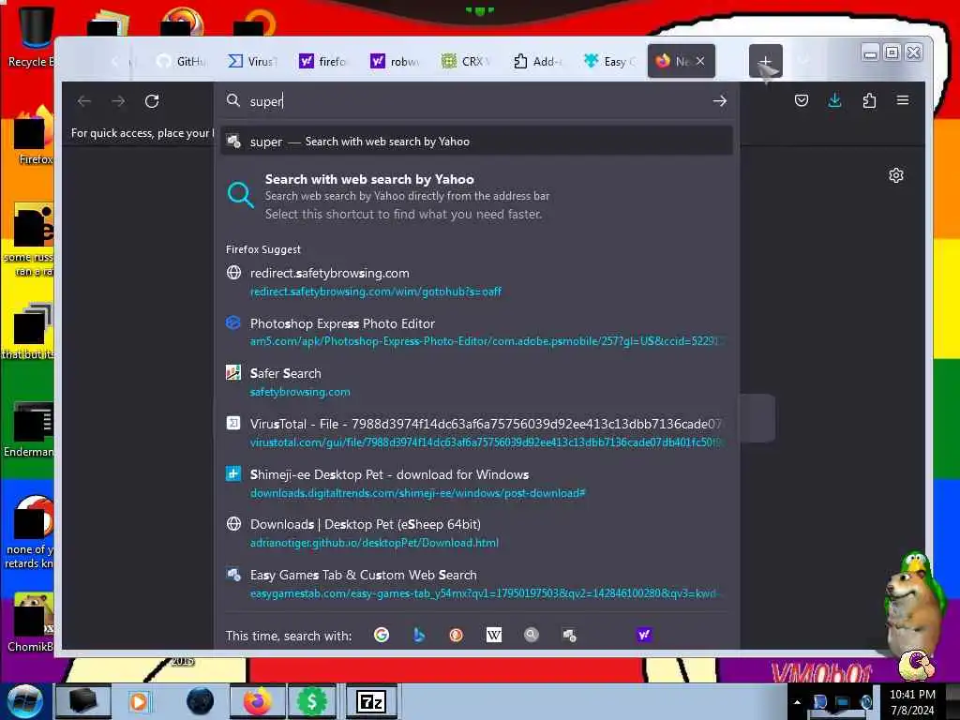Image resolution: width=960 pixels, height=720 pixels.
Task: Open the Extensions puzzle-piece menu
Action: pos(869,100)
